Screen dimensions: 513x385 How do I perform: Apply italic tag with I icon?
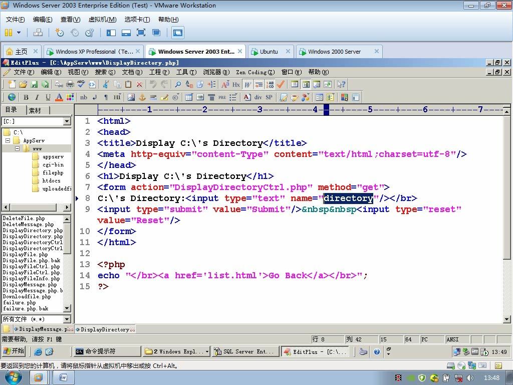click(x=37, y=97)
